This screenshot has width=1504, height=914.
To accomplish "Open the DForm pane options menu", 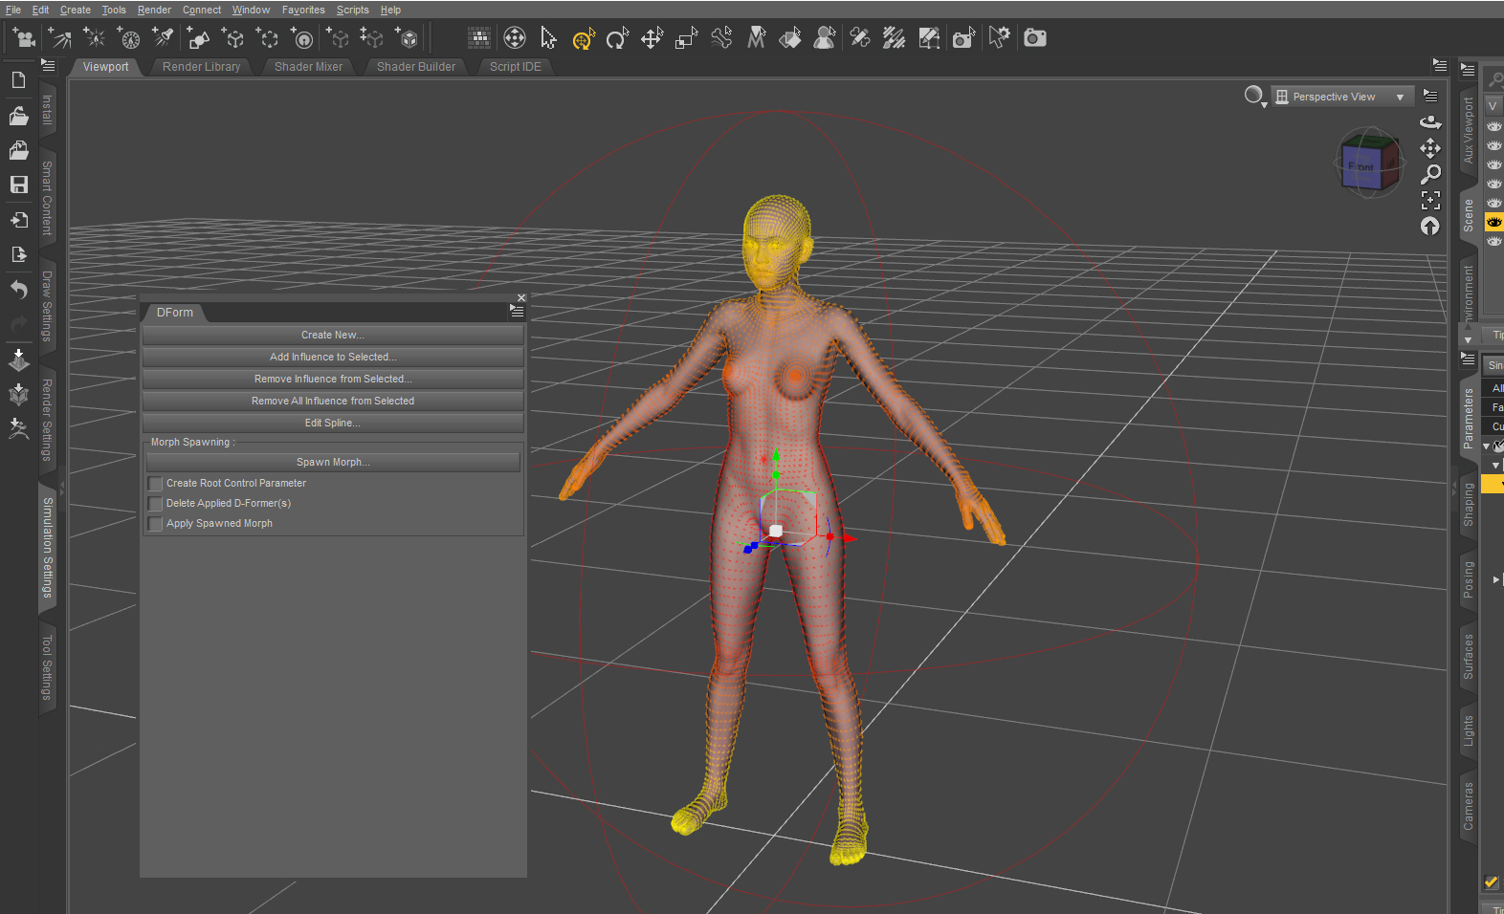I will [517, 312].
